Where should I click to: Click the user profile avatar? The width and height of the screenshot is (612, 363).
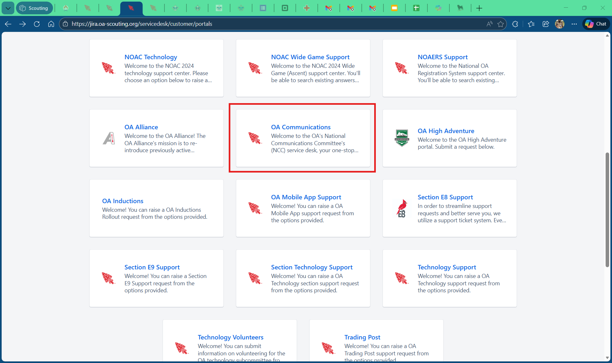click(x=560, y=24)
